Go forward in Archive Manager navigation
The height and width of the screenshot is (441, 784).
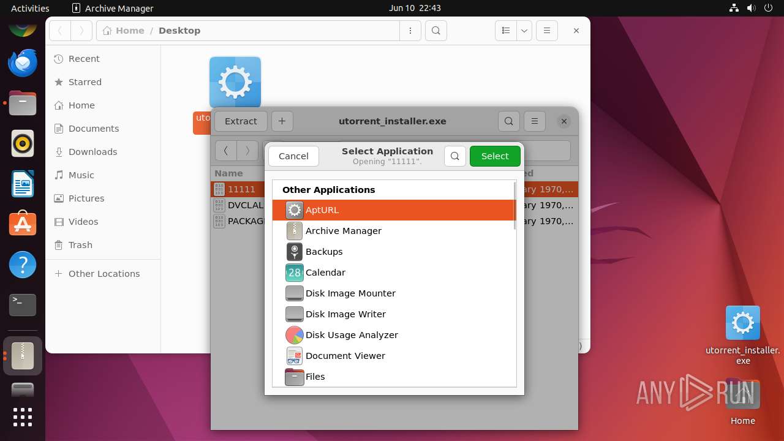point(247,151)
